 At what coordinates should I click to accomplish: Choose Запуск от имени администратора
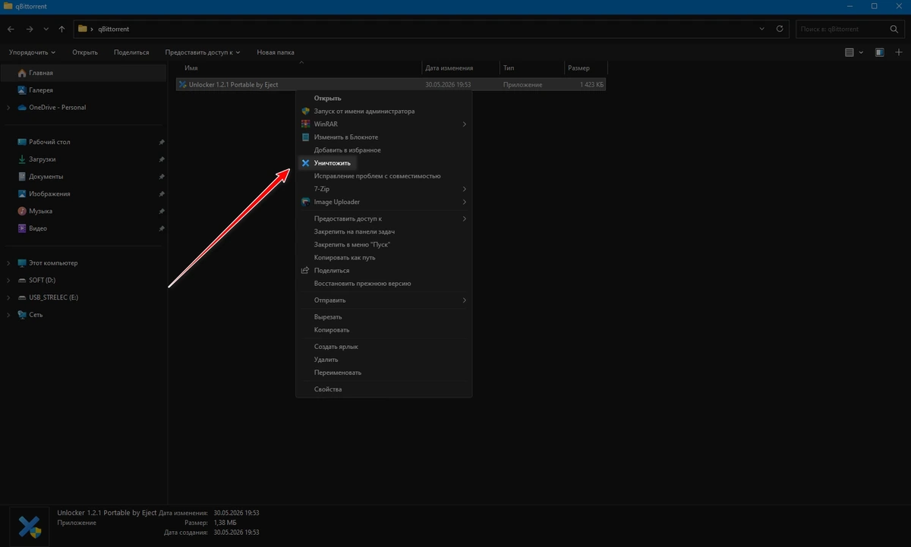tap(383, 111)
